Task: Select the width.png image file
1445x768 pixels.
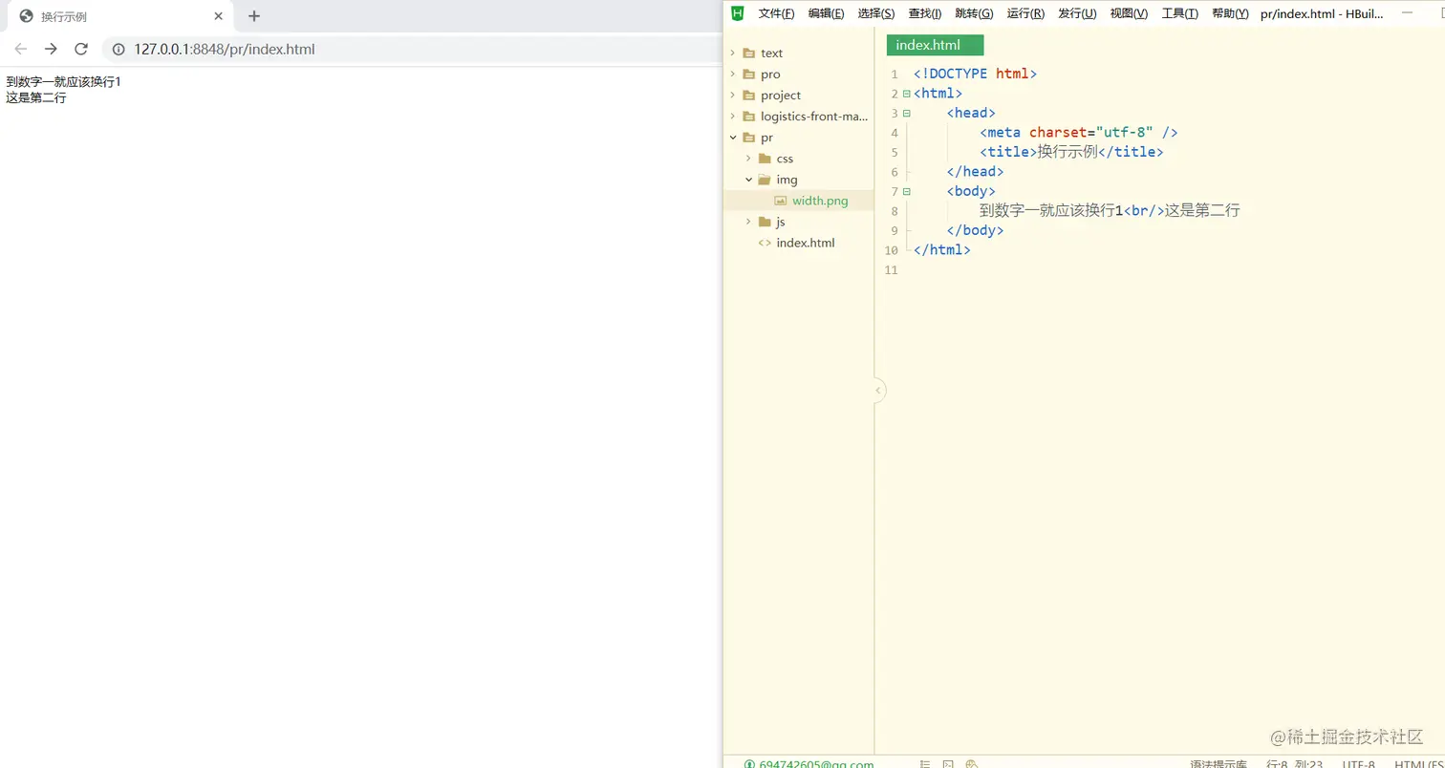Action: [819, 201]
